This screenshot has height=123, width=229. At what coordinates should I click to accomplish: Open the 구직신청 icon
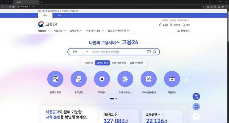tap(78, 79)
